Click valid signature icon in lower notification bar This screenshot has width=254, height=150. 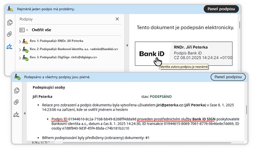point(17,77)
